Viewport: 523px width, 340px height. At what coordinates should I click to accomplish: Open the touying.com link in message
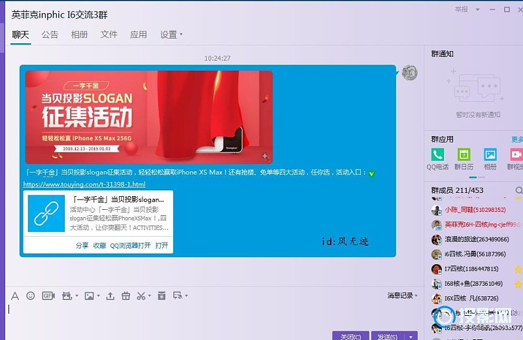84,184
